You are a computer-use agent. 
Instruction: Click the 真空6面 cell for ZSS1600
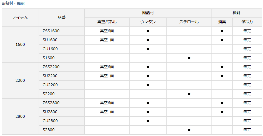107,31
